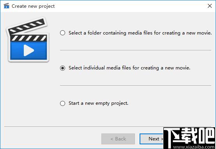
Task: Click the separator line below the folder option
Action: 136,50
